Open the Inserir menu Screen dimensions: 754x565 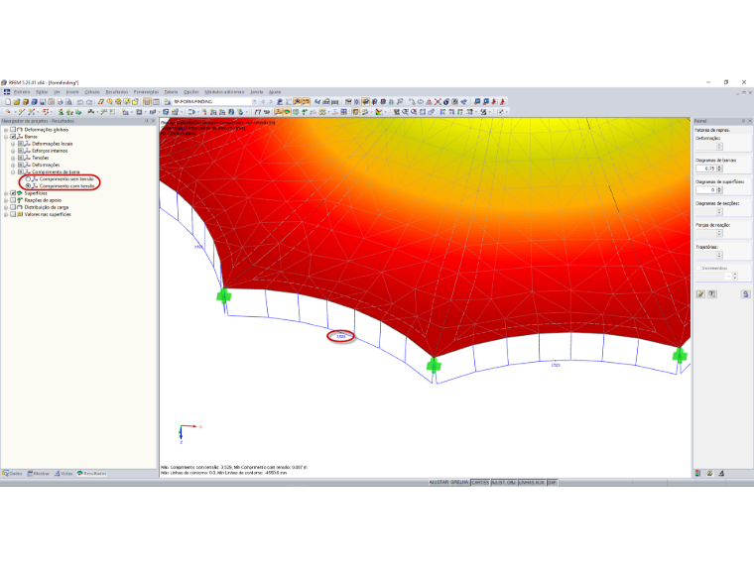pyautogui.click(x=72, y=92)
